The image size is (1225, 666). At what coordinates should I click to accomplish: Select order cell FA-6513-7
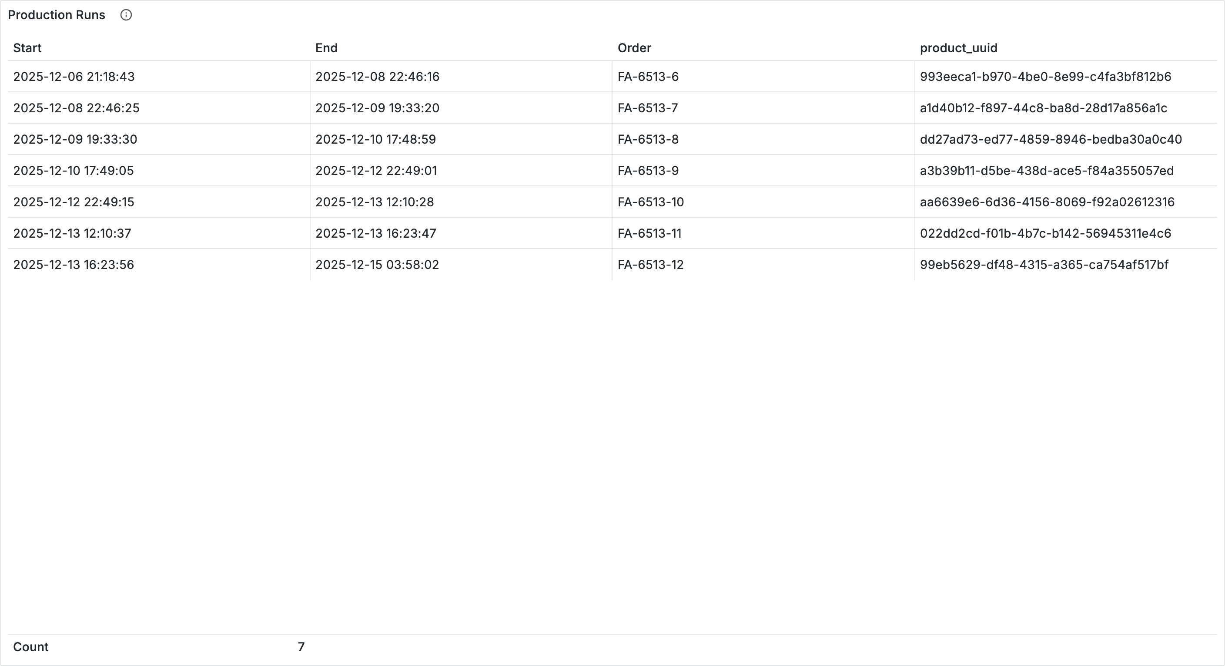(647, 108)
